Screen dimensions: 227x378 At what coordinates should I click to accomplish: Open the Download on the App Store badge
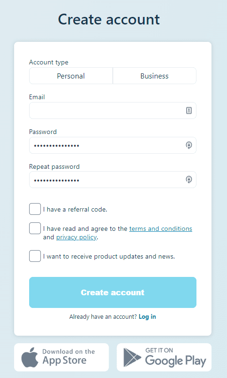pos(62,357)
